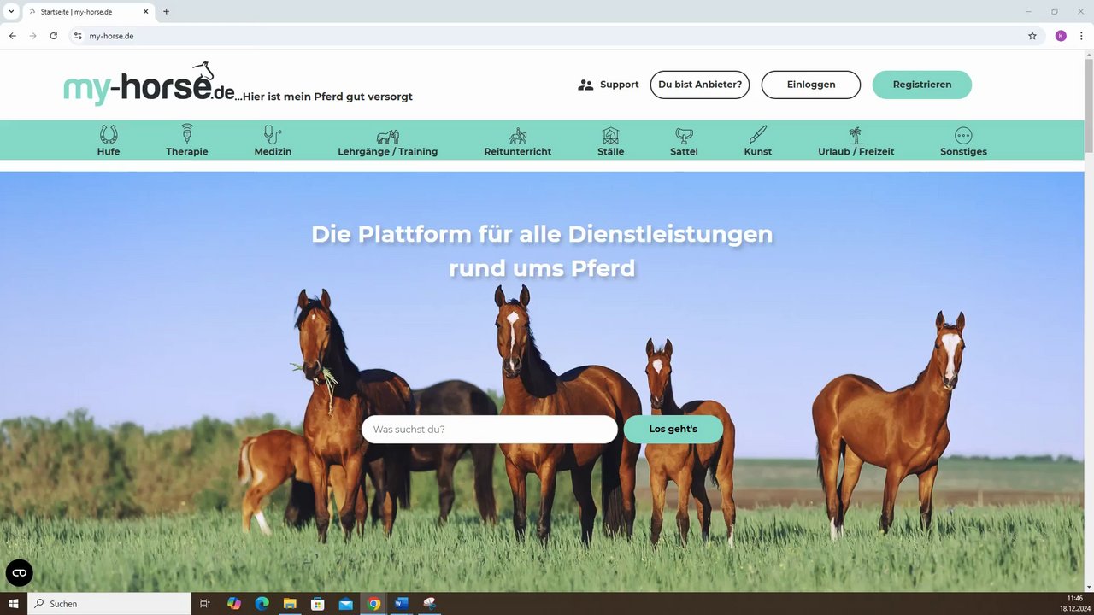This screenshot has height=615, width=1094.
Task: Click the Registrieren button
Action: [x=922, y=85]
